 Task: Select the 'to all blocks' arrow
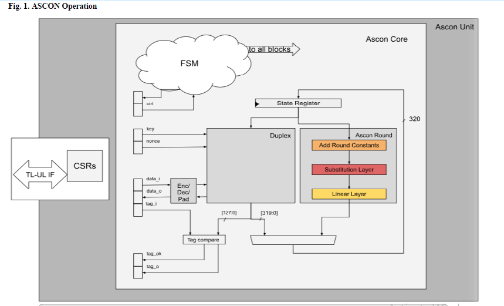tap(273, 49)
